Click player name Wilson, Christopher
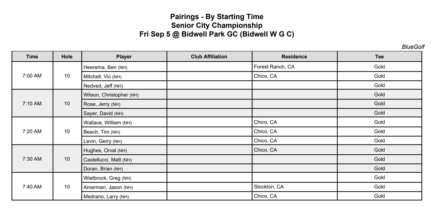Viewport: 437px width, 210px height. click(106, 95)
